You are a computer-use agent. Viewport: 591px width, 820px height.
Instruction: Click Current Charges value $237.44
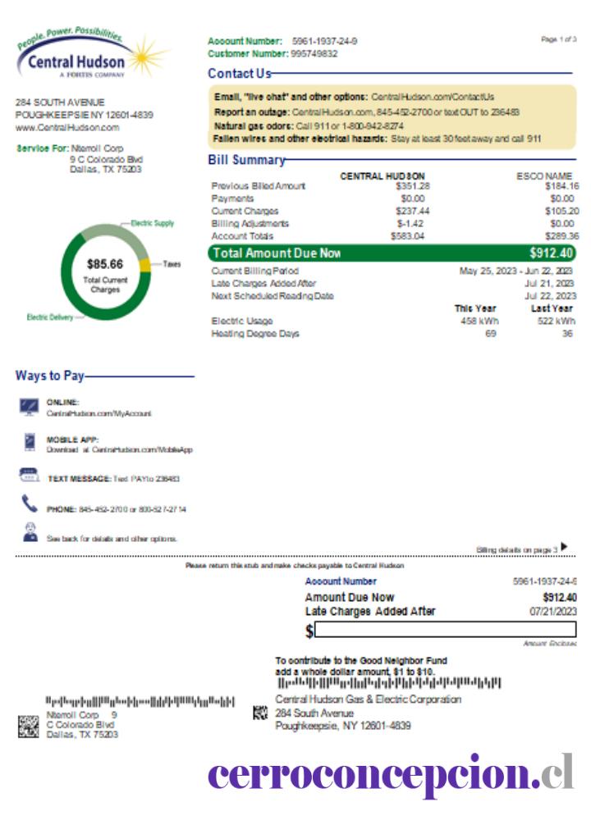click(413, 212)
